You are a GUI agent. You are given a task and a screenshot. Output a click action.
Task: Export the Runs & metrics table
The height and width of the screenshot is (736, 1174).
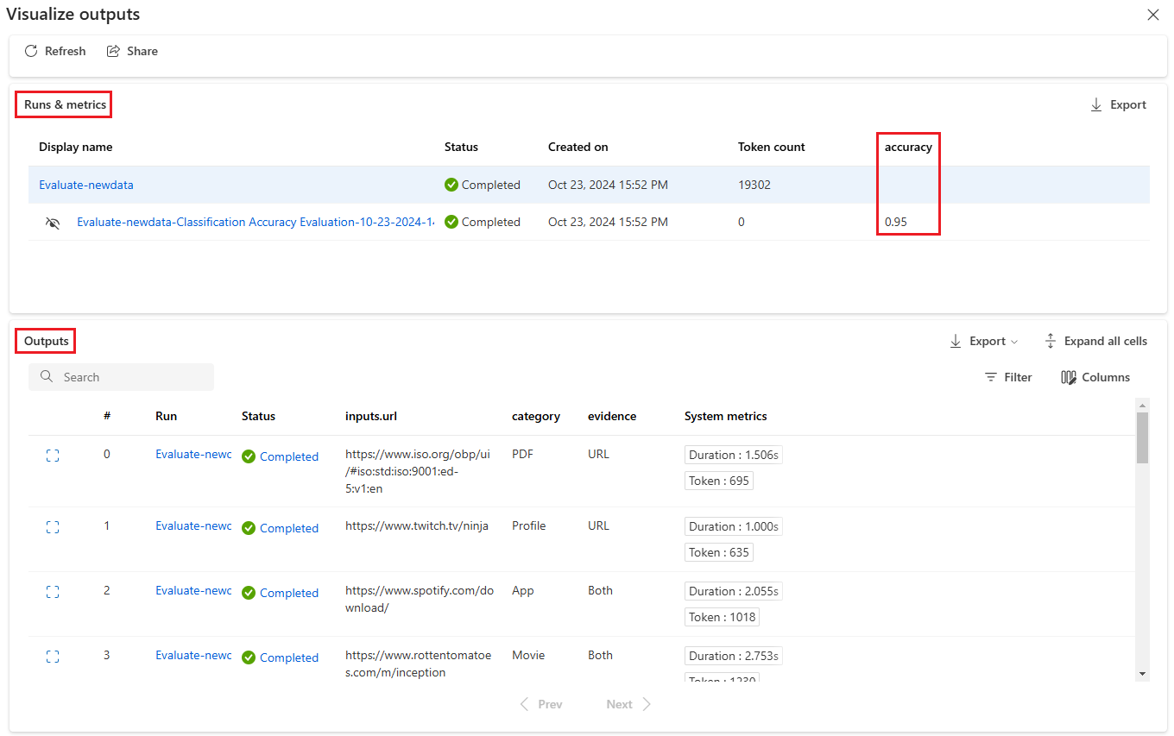pyautogui.click(x=1118, y=104)
